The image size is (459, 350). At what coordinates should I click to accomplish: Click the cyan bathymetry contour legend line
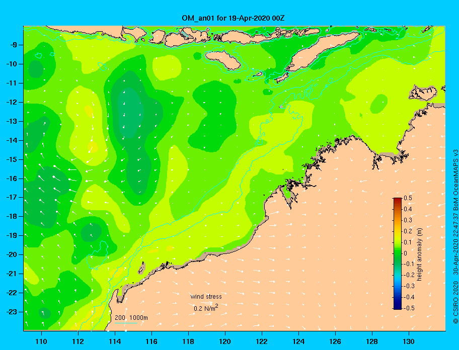126,323
